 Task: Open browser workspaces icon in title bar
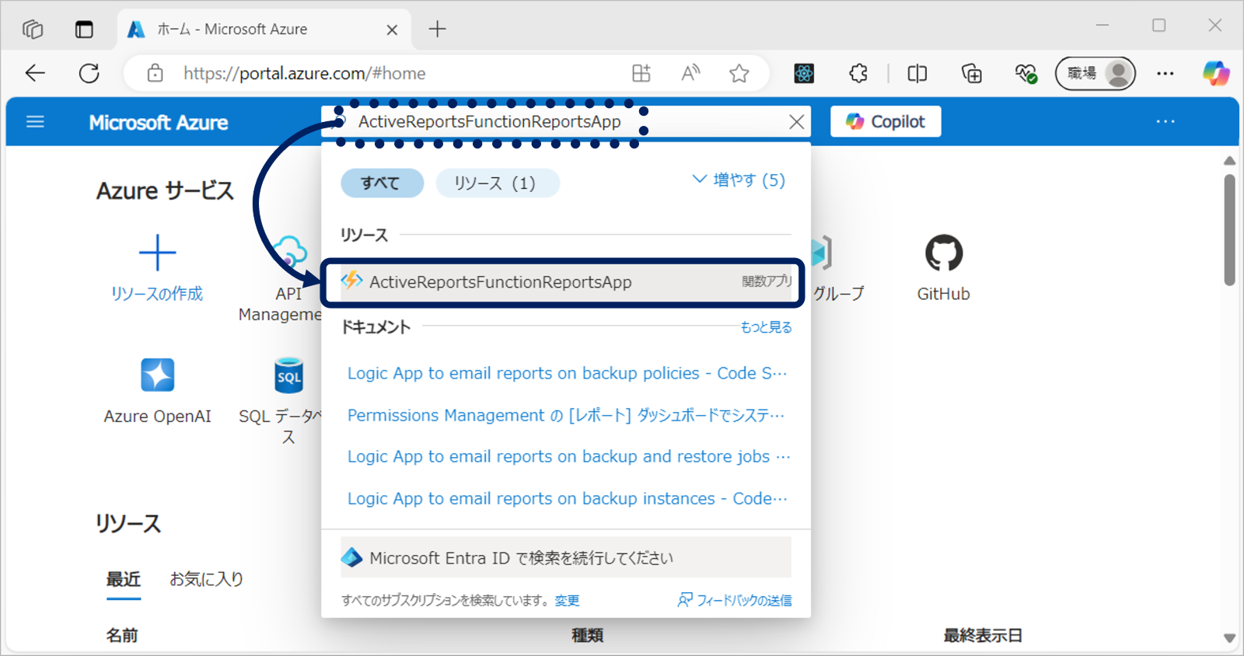33,30
